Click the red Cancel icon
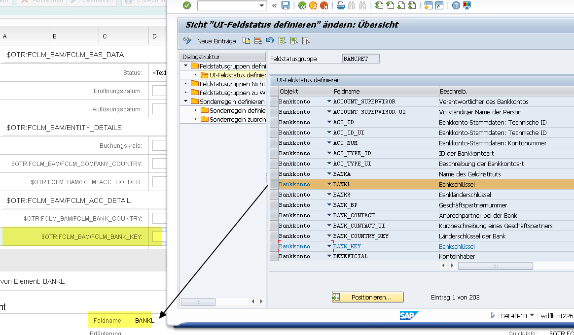 [324, 6]
